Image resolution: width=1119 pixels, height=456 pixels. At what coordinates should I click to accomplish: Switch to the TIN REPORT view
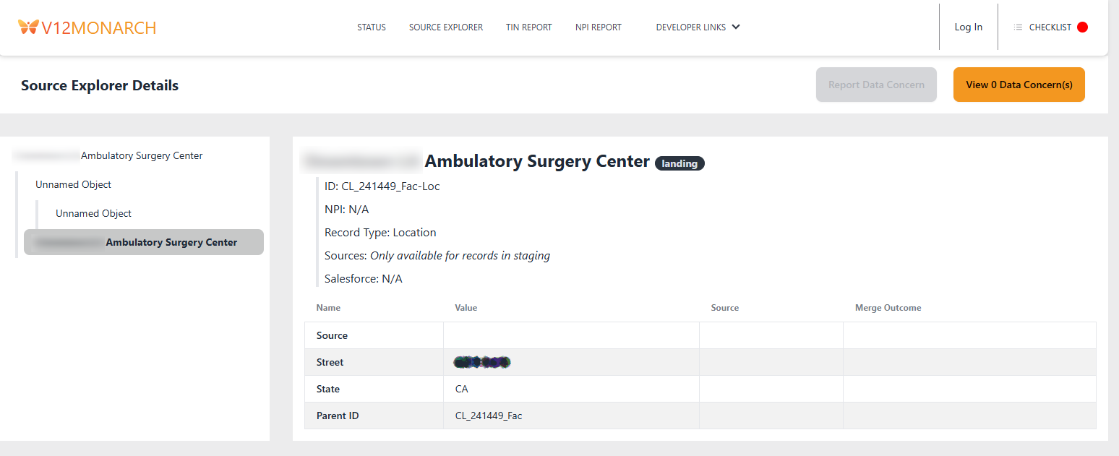(528, 27)
